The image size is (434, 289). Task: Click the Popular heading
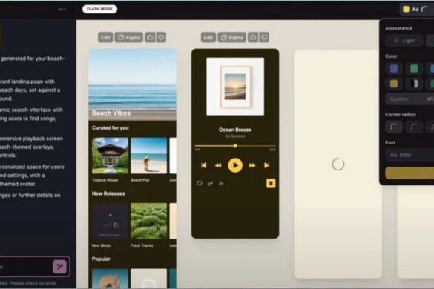pyautogui.click(x=101, y=259)
